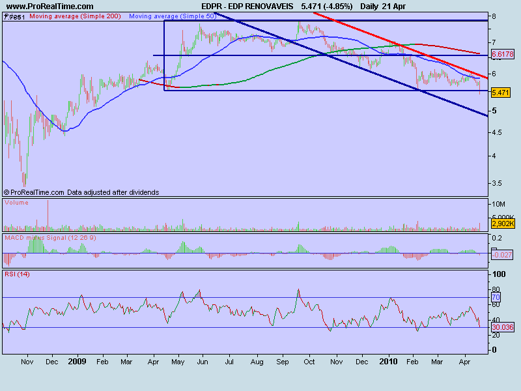Click the large volume spike in early December

(x=48, y=216)
